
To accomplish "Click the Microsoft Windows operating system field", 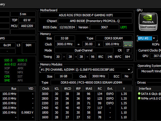I will 149,74.
